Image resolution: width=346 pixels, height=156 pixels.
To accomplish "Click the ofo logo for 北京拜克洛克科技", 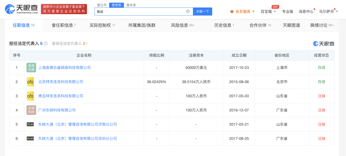I will (x=30, y=82).
